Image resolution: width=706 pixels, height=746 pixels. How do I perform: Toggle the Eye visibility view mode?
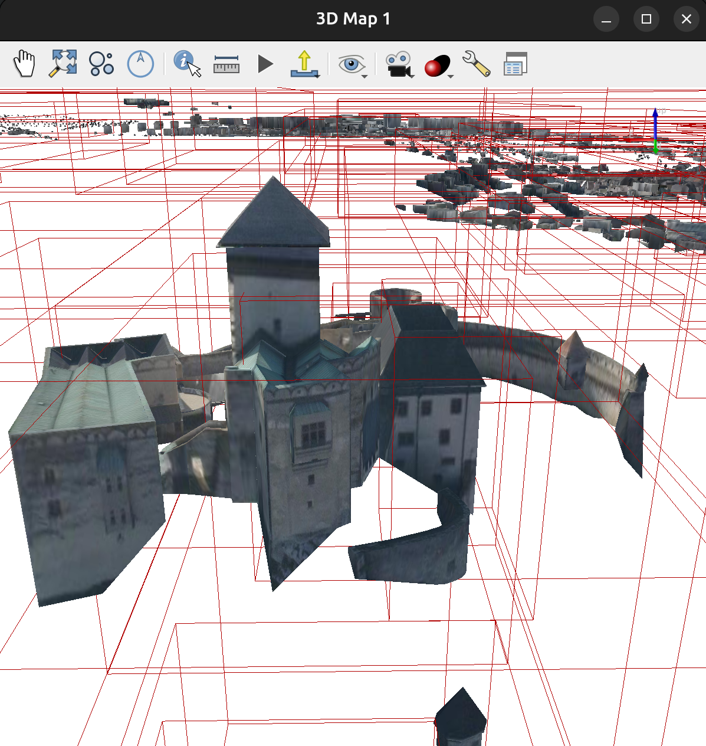352,62
